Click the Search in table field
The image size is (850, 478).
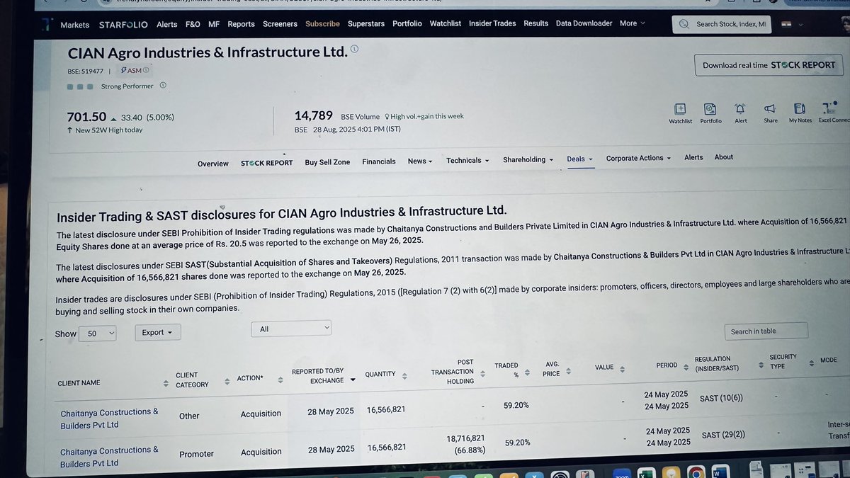pos(766,331)
